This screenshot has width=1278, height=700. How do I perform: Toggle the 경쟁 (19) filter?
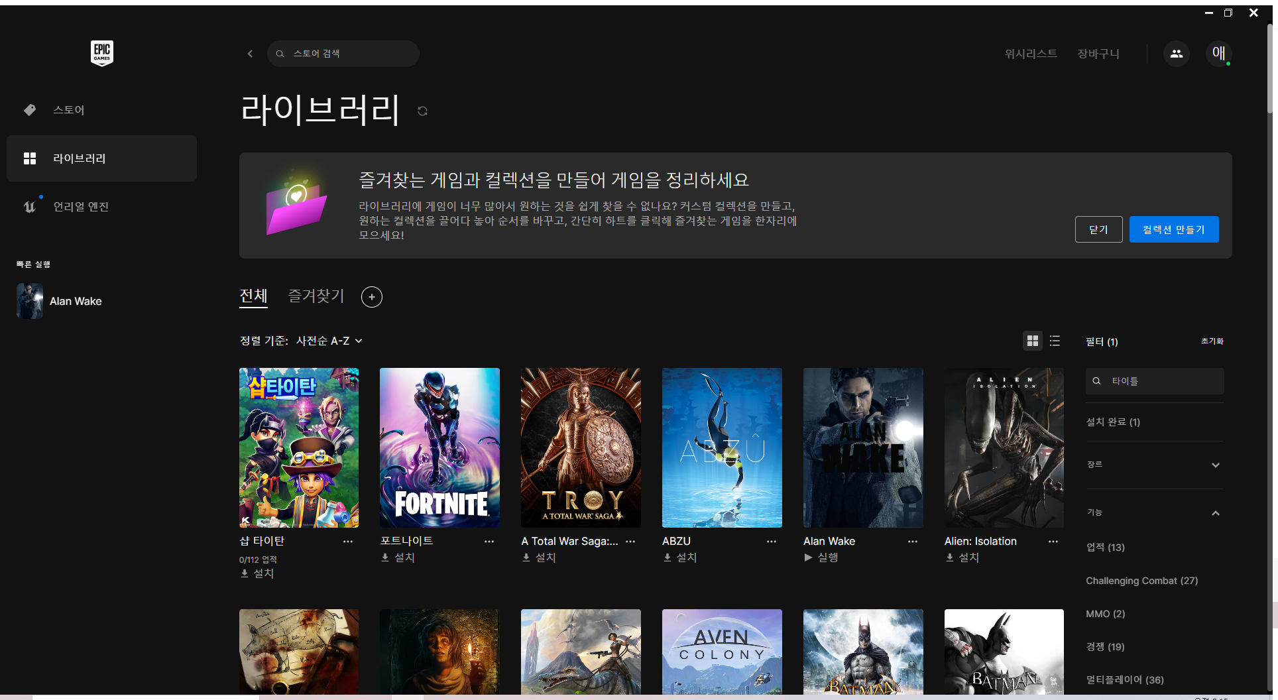click(1105, 647)
